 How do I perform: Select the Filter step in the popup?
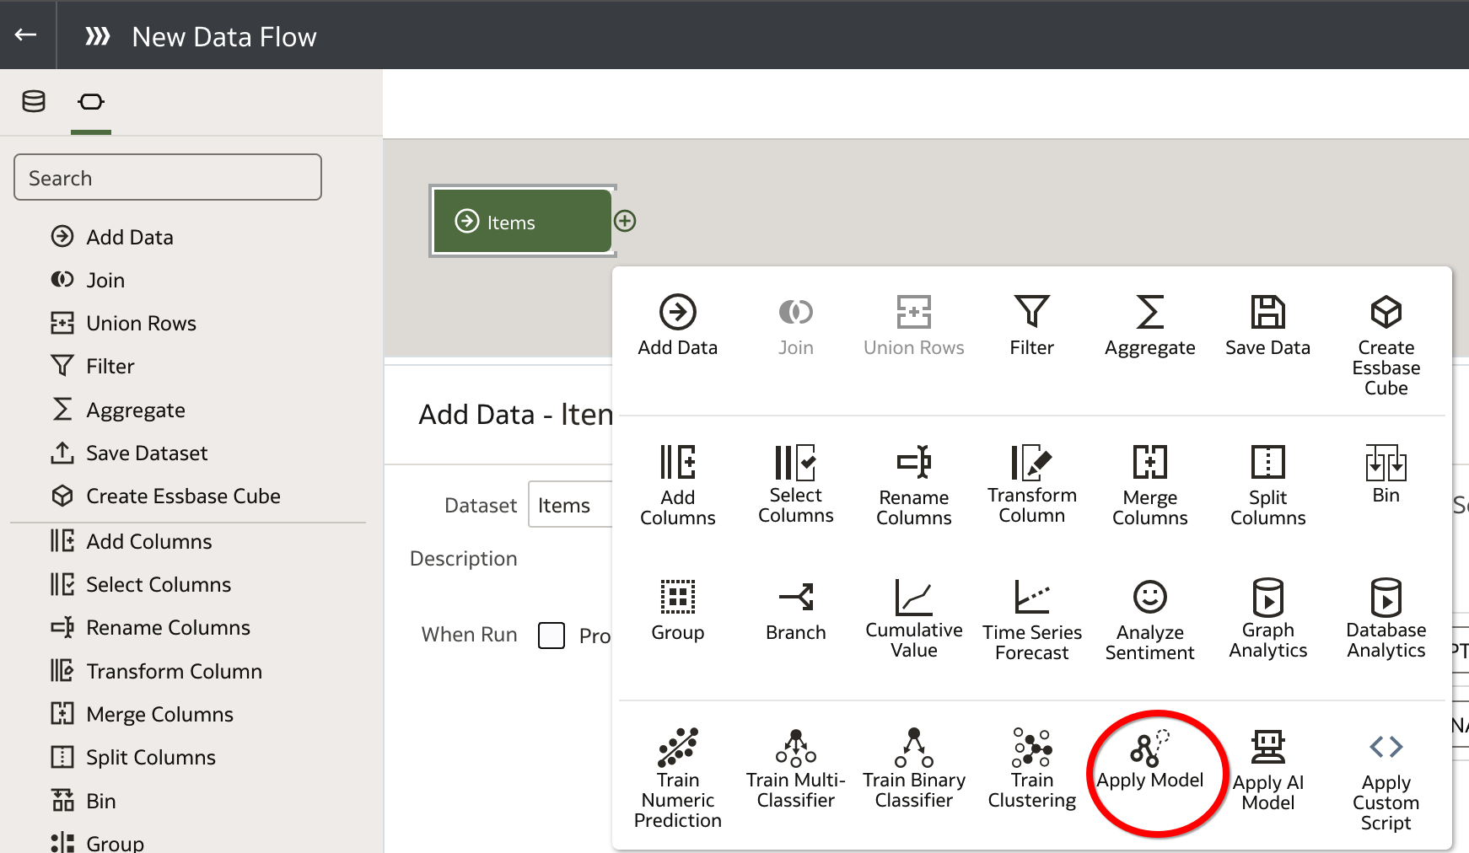point(1031,325)
